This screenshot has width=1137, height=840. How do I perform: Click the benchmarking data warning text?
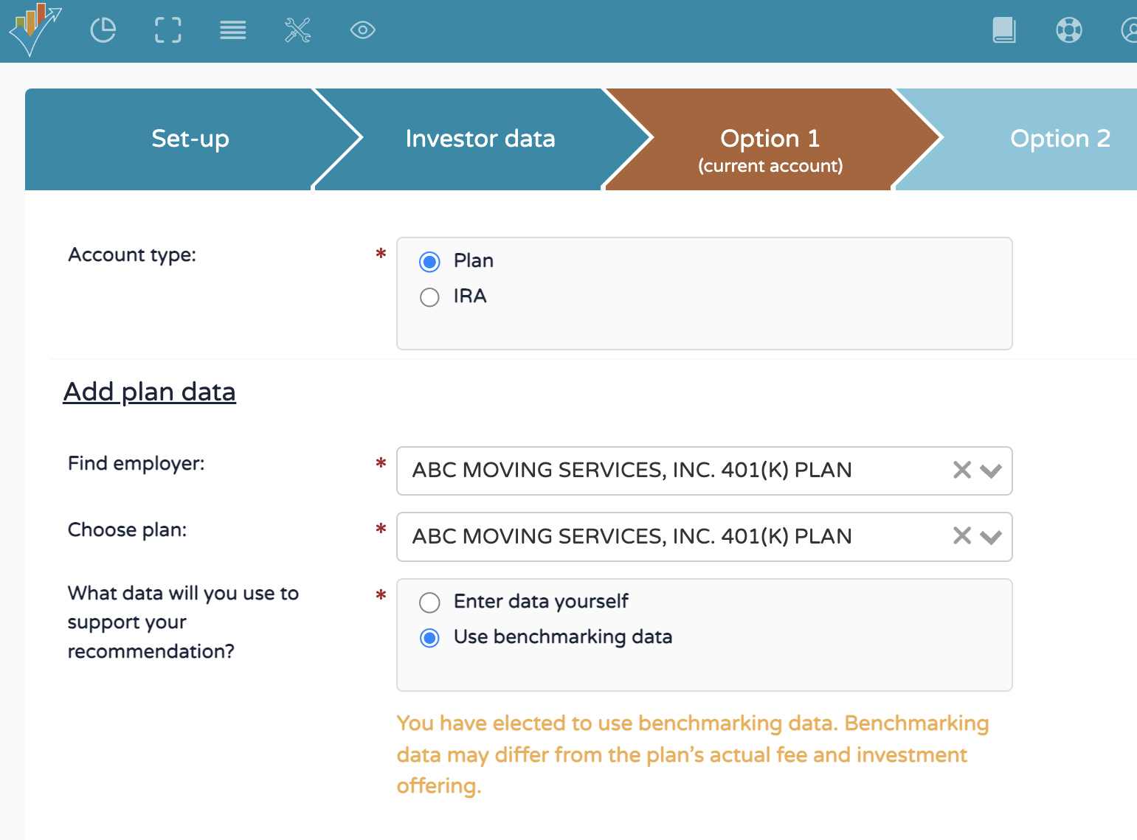[x=692, y=754]
